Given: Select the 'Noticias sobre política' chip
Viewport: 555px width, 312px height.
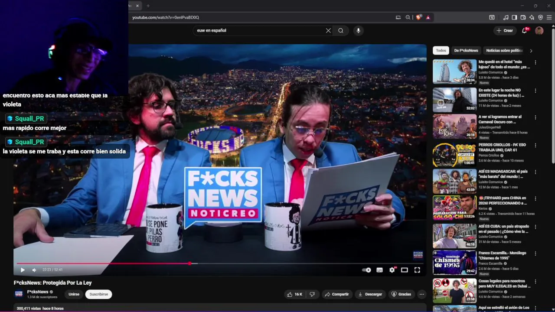Looking at the screenshot, I should click(x=504, y=50).
